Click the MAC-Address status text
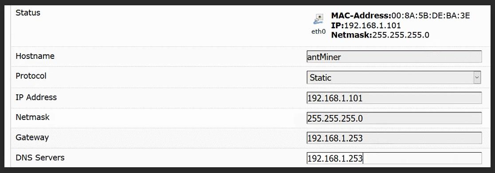495x173 pixels. click(401, 15)
